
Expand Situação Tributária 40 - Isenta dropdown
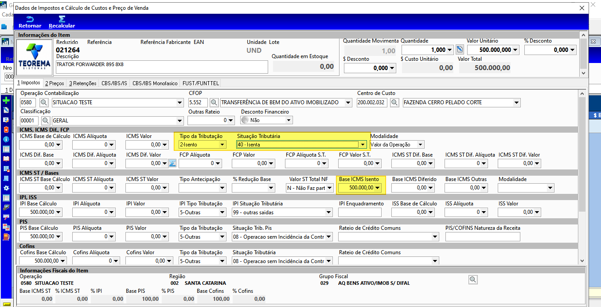point(363,145)
